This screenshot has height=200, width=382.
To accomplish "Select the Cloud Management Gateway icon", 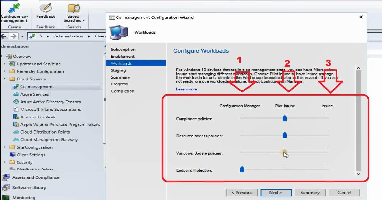I will point(16,140).
